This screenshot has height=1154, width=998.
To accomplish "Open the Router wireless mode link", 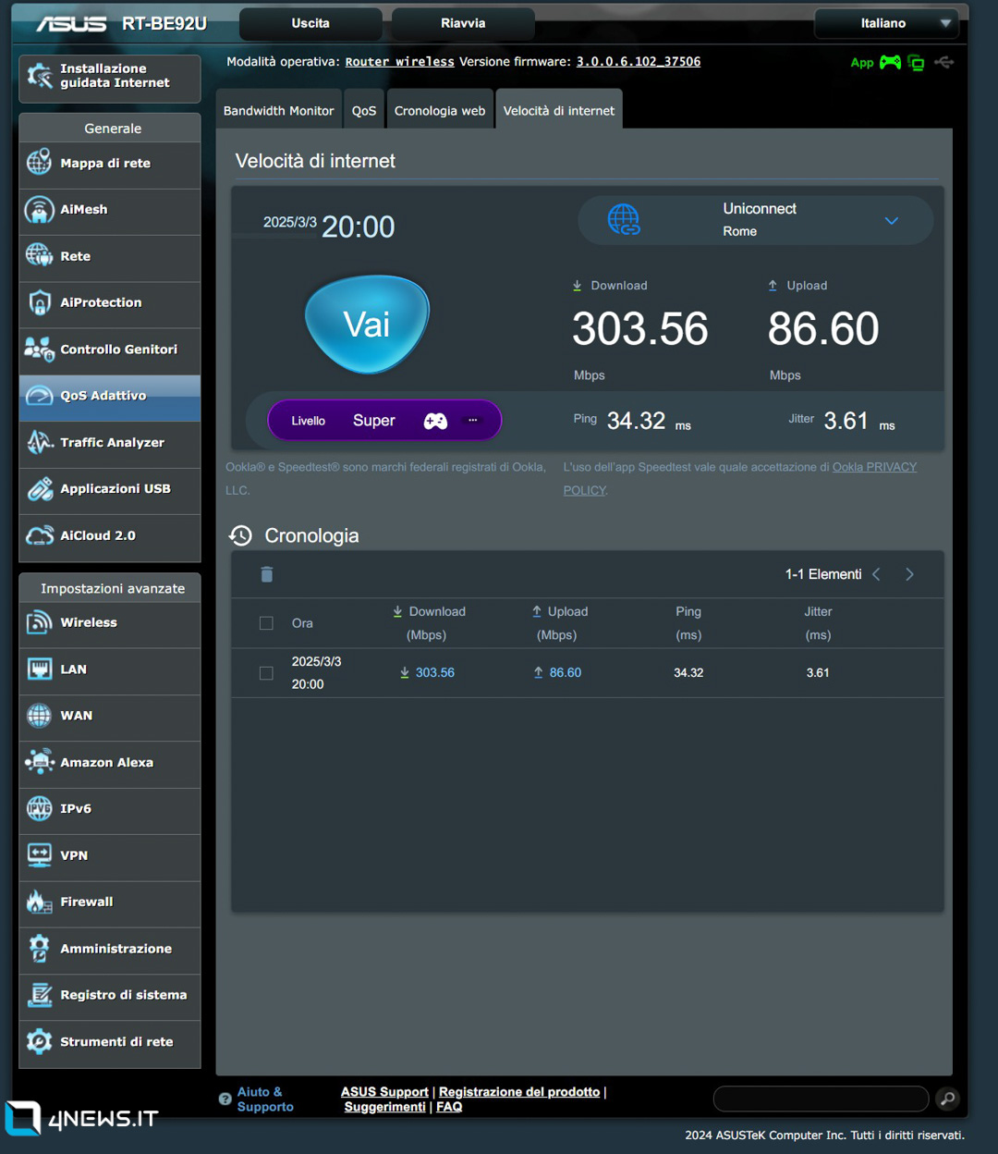I will click(x=399, y=62).
